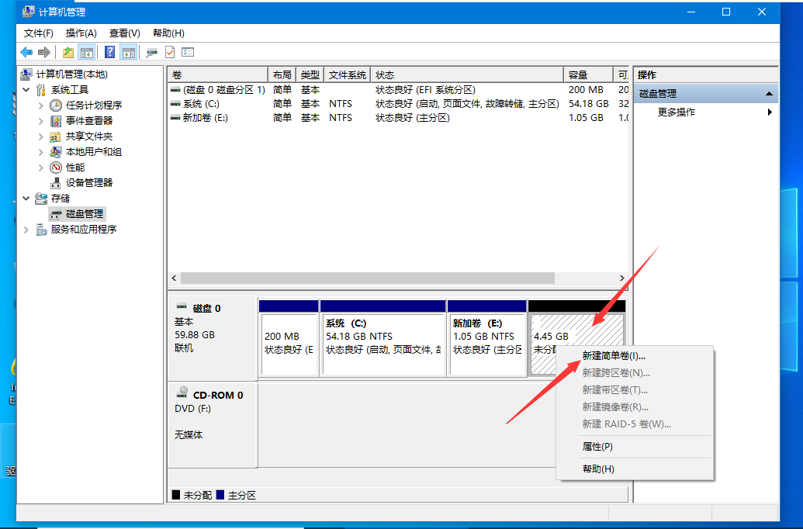Click the back navigation arrow in the toolbar

pyautogui.click(x=26, y=51)
